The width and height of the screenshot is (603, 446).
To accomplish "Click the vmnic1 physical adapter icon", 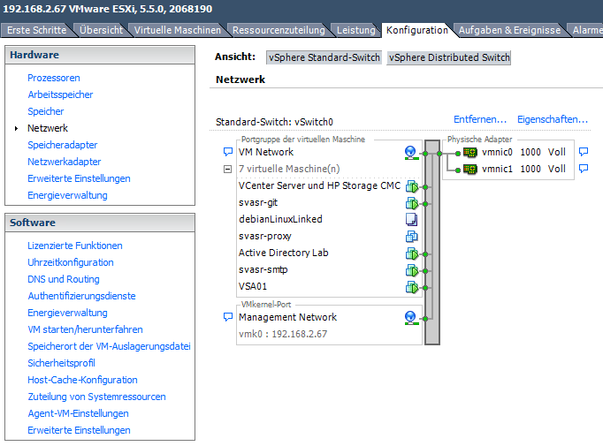I will (x=470, y=170).
